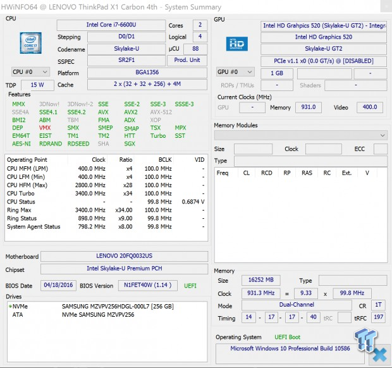The image size is (392, 368).
Task: Click the Intel HD Graphics logo
Action: pos(236,44)
